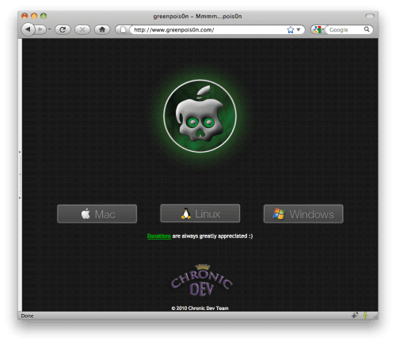Viewport: 396px width, 344px height.
Task: Click the © 2010 Chronic Dev Team text
Action: pos(200,308)
